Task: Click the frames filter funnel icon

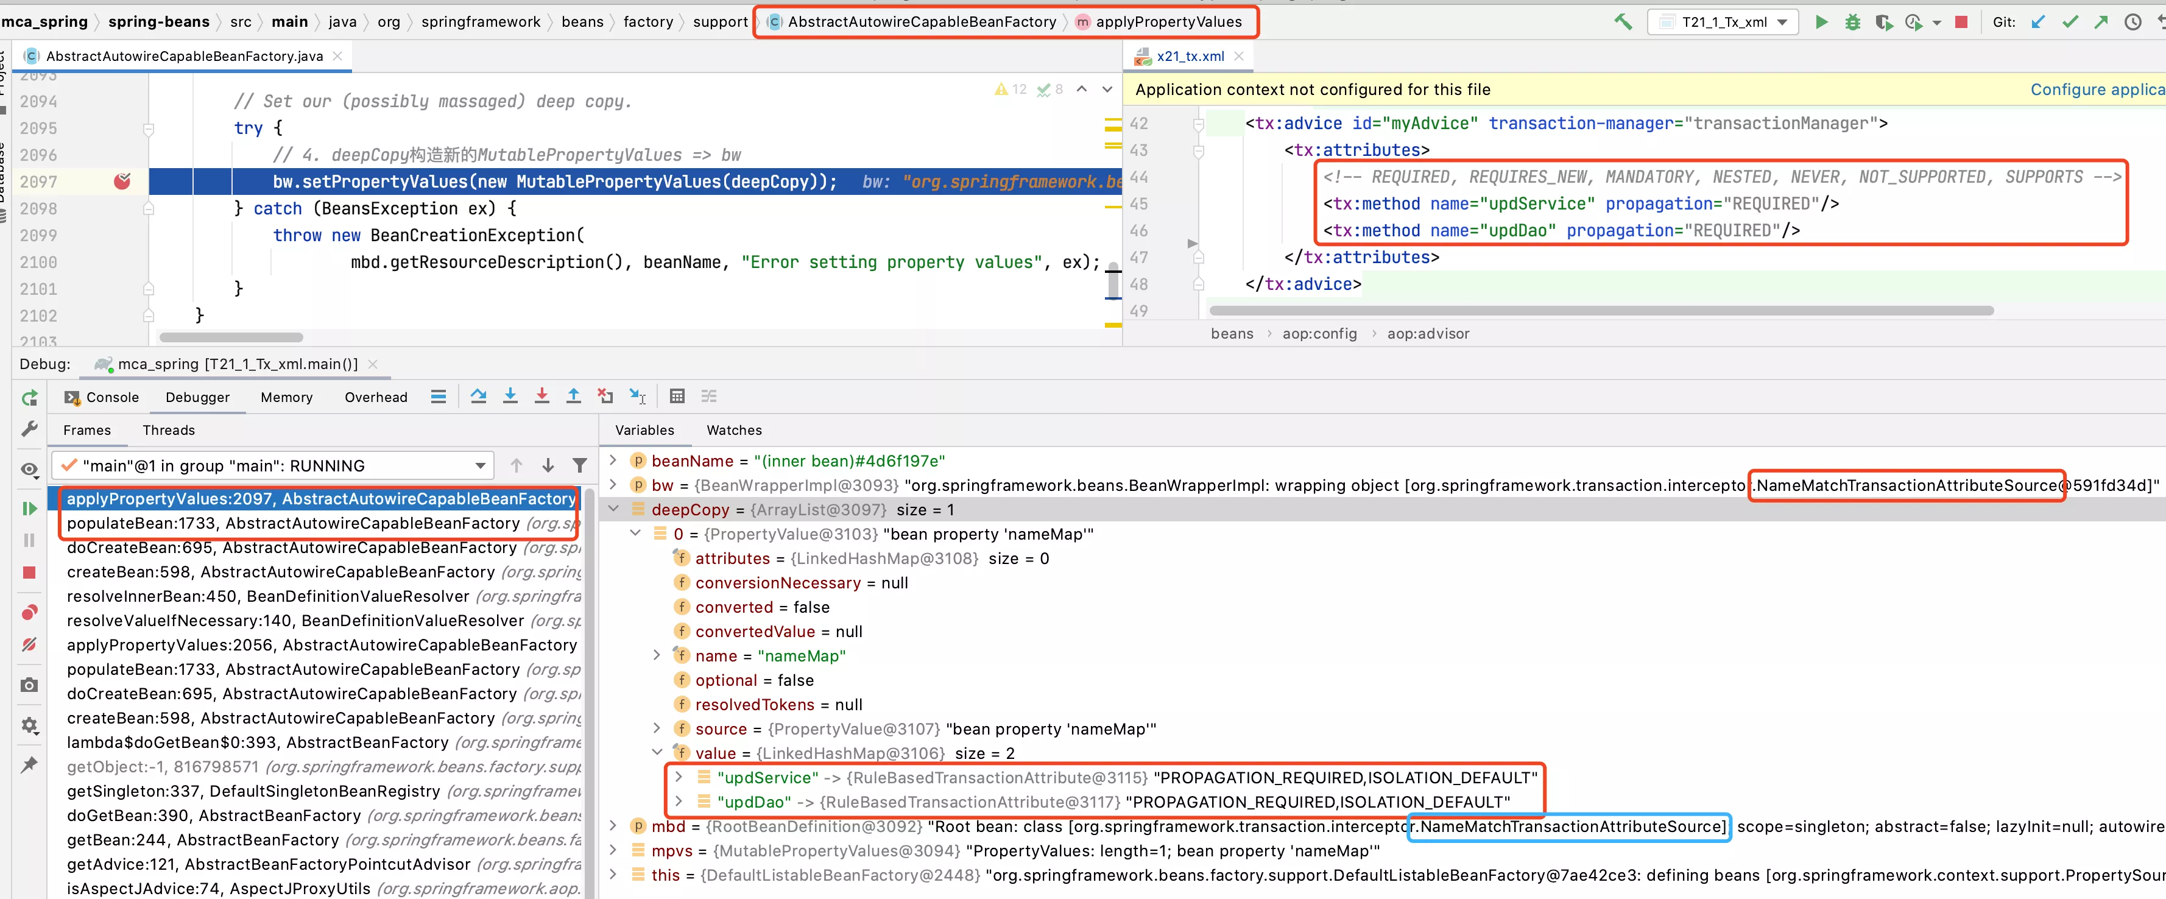Action: (x=579, y=465)
